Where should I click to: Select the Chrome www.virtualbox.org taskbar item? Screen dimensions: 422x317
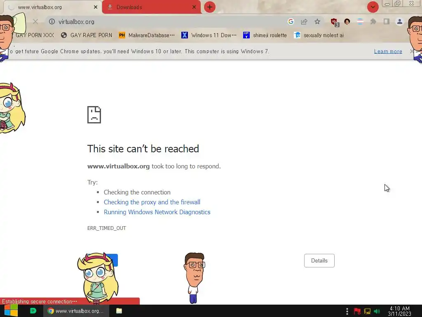tap(76, 311)
